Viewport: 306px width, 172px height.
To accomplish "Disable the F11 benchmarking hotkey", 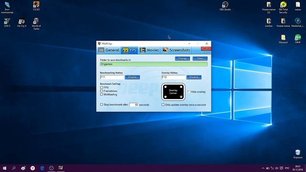I will [132, 77].
